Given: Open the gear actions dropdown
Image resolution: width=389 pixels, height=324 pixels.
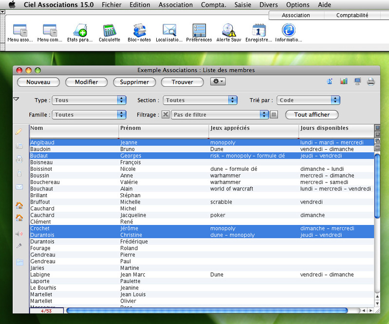Looking at the screenshot, I should pos(218,81).
